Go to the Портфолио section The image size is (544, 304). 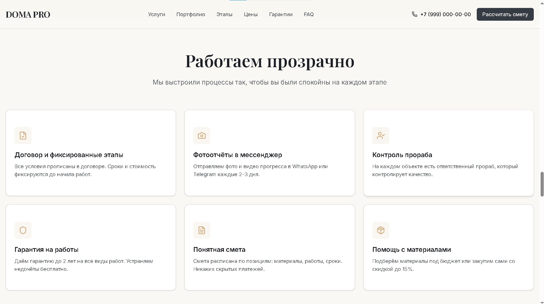pyautogui.click(x=191, y=14)
